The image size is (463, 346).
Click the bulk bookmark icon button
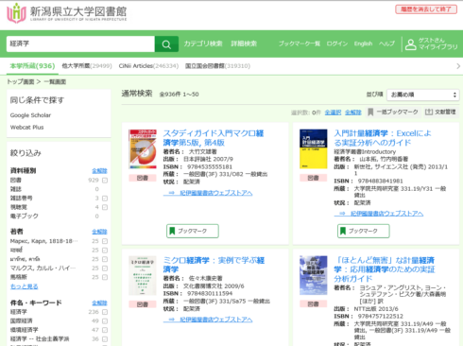pos(393,112)
